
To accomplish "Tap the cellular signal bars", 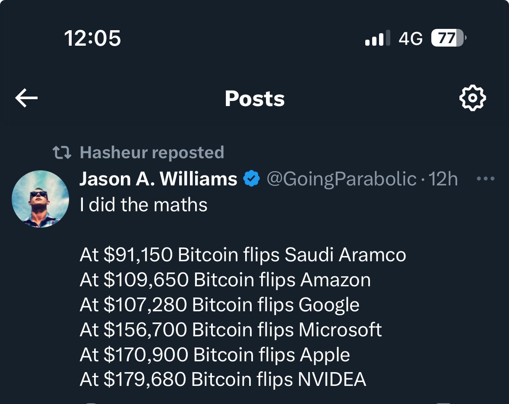I will pos(377,38).
